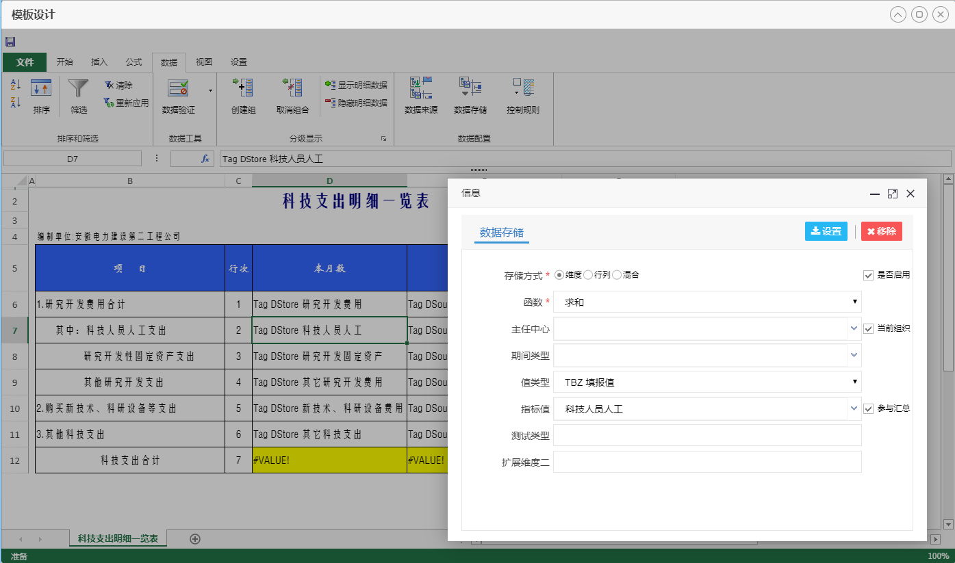Clear filter with 清除
The width and height of the screenshot is (955, 563).
point(118,86)
